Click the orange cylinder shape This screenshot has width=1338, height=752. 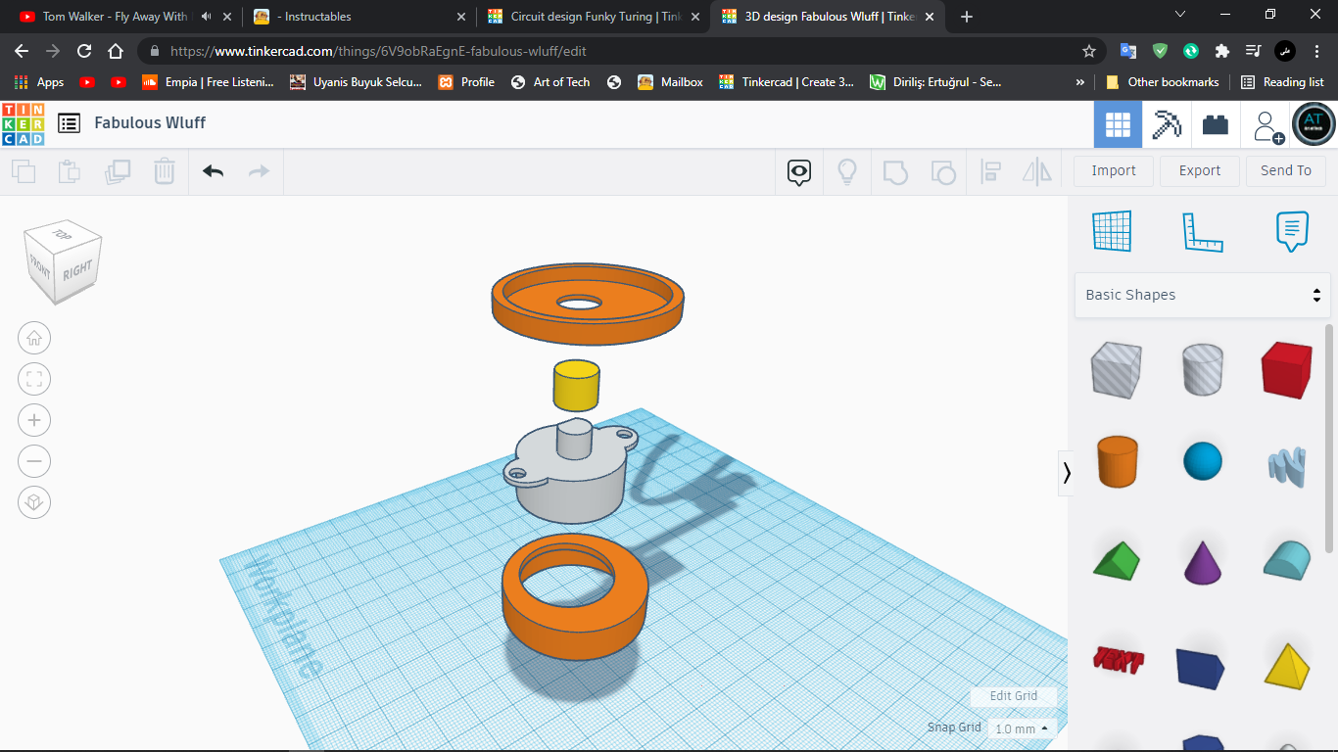pyautogui.click(x=1117, y=462)
